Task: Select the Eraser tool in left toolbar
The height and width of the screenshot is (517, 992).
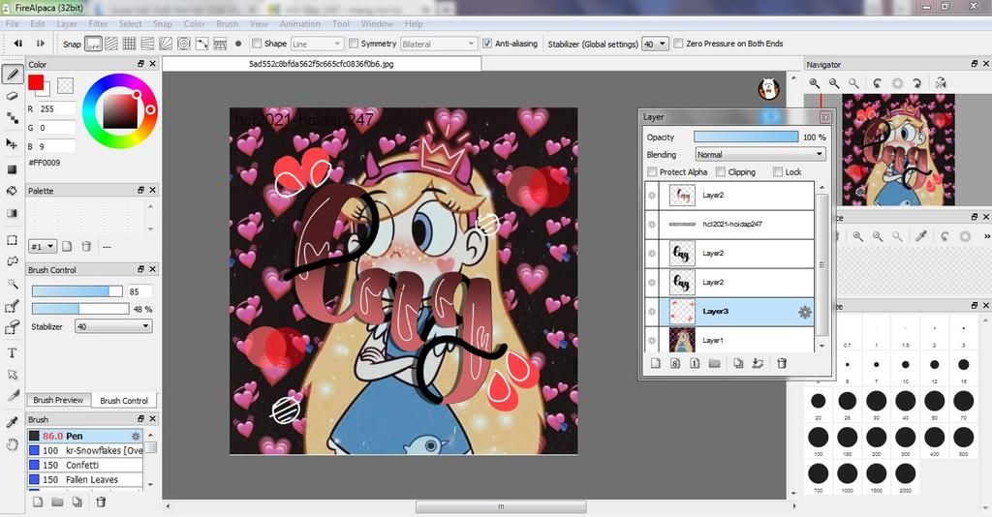Action: (13, 96)
